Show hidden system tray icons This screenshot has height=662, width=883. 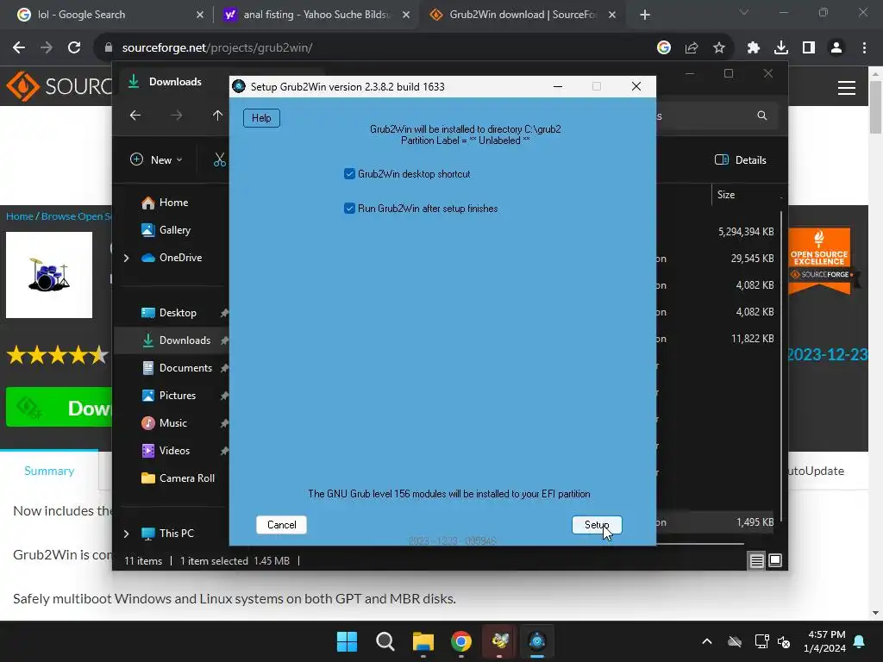[x=707, y=641]
